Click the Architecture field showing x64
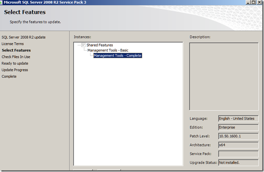Viewport: 264px width, 172px height. click(x=238, y=145)
